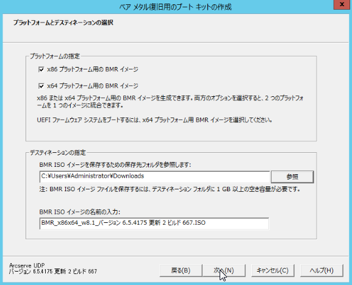Toggle the x86 プラットフォーム用 BMR イメージ checkbox
The image size is (352, 285).
[x=41, y=69]
